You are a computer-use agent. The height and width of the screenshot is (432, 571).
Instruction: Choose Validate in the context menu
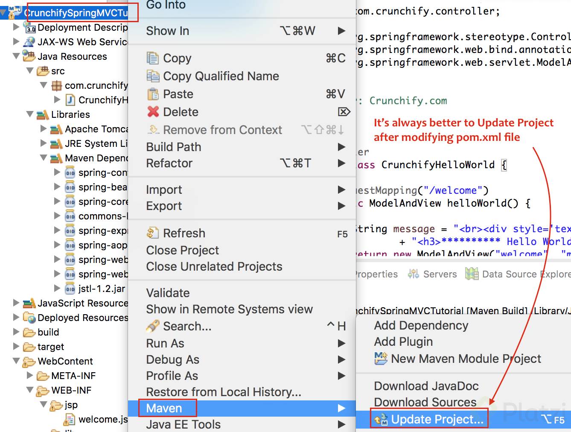pos(168,293)
